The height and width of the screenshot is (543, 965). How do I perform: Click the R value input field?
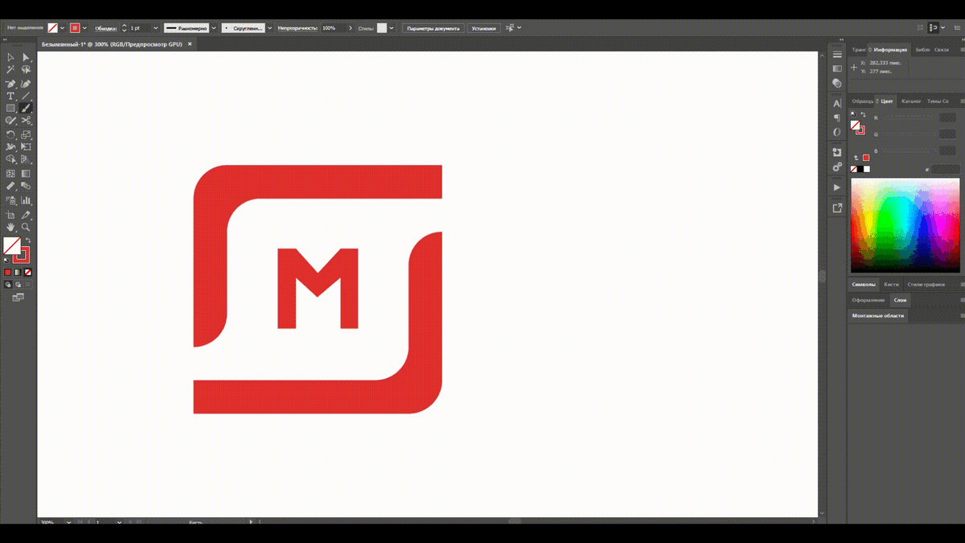click(947, 117)
